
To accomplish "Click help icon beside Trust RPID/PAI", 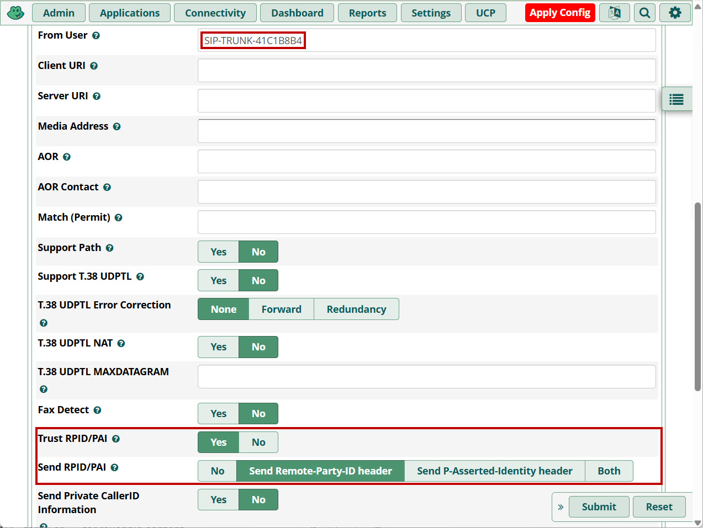I will click(x=116, y=439).
